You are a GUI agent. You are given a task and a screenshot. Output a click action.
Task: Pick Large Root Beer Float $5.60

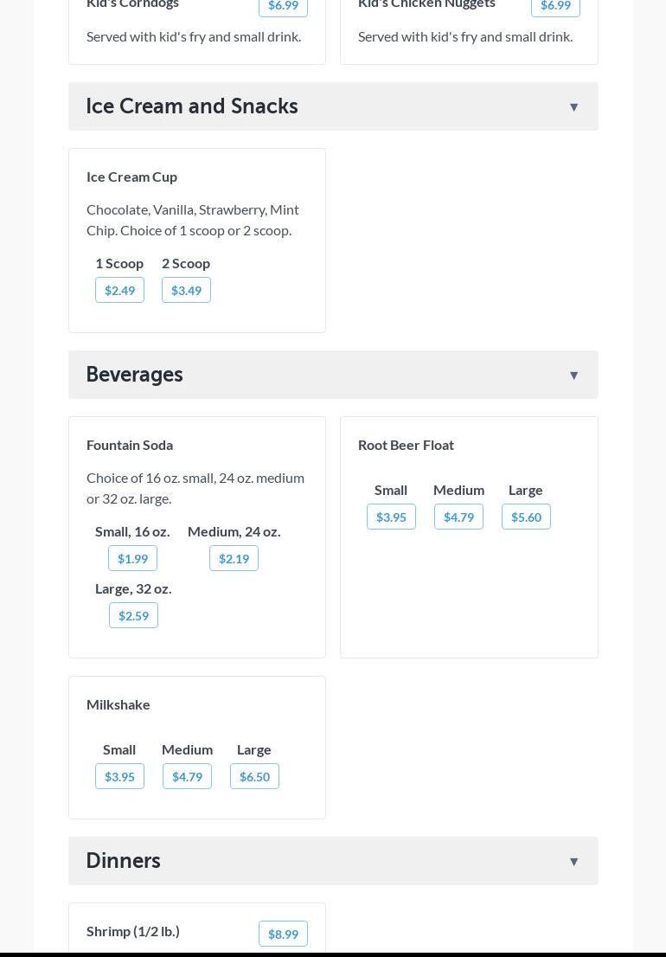[x=526, y=517]
